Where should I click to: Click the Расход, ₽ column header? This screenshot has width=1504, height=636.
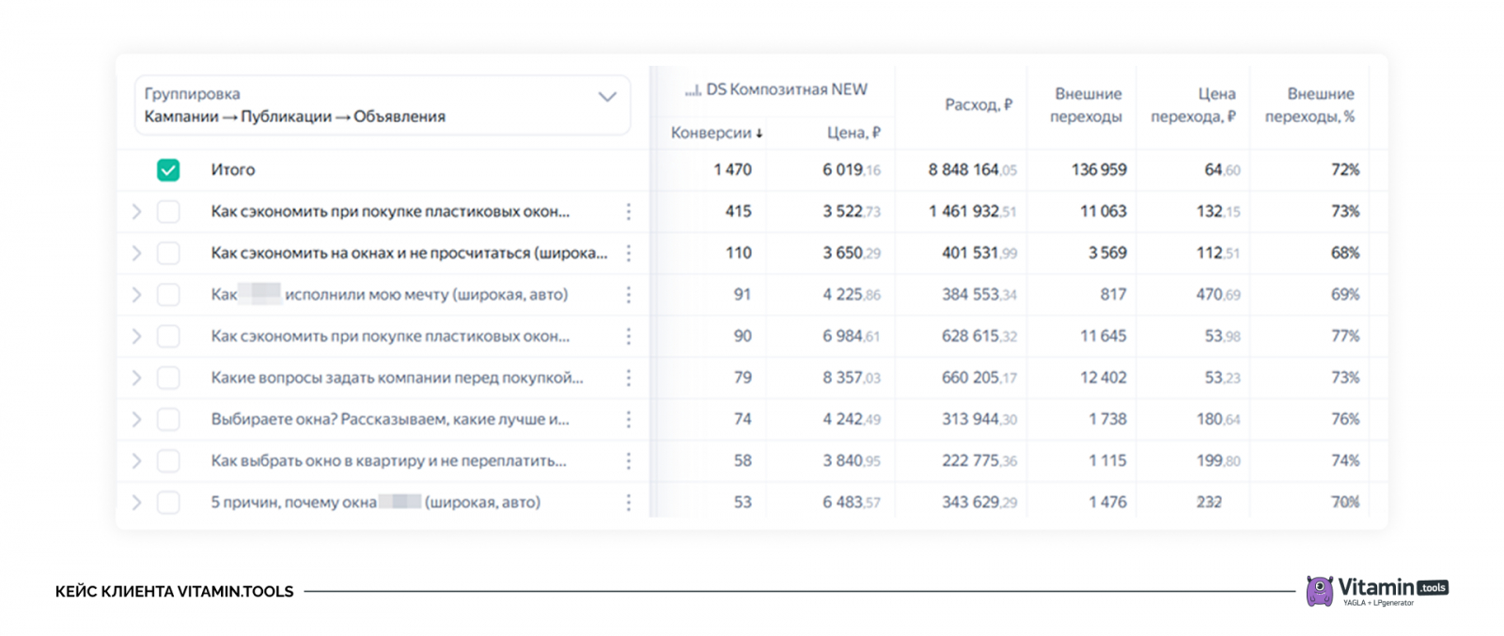(978, 105)
